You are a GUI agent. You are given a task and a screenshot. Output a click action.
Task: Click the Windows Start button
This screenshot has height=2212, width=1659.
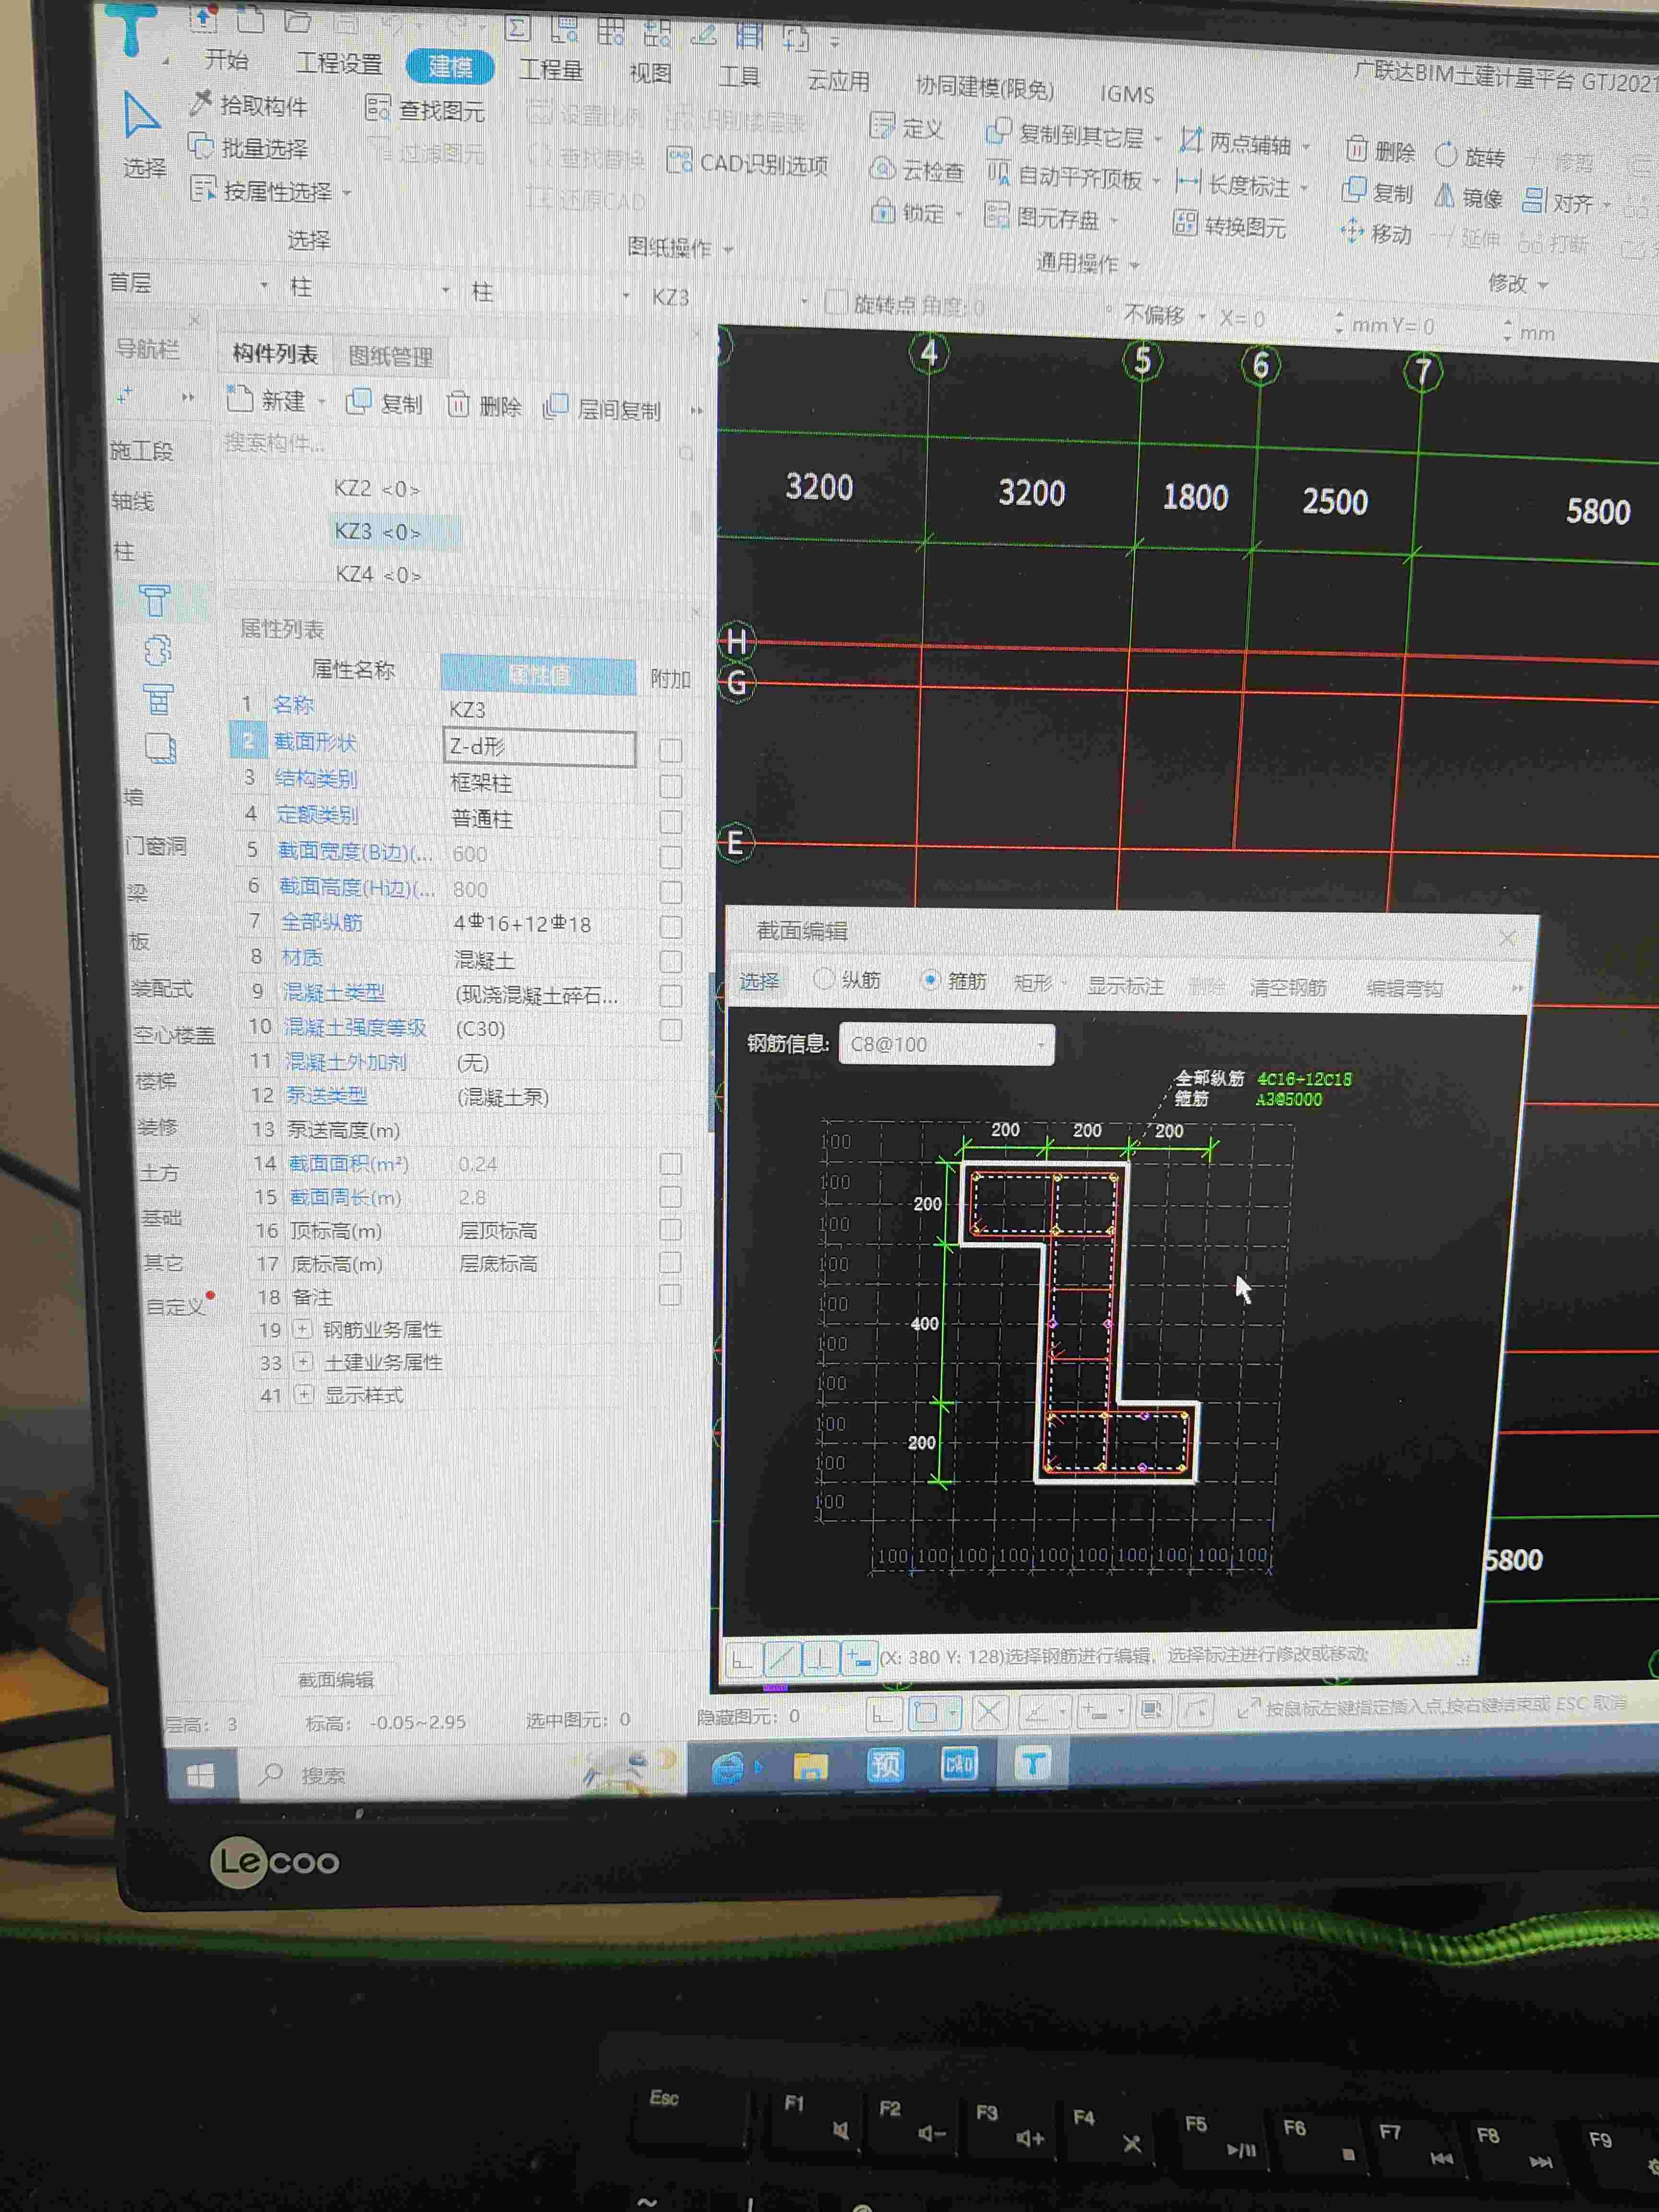(201, 1775)
